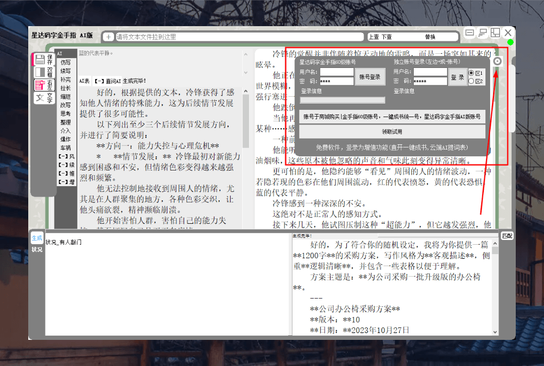
Task: Click the **公司办公椅采购方案** line
Action: click(355, 309)
